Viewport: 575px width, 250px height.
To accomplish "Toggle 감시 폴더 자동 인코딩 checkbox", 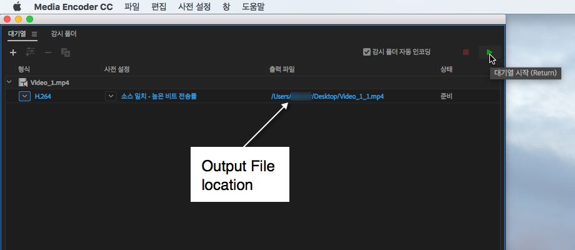I will coord(367,52).
